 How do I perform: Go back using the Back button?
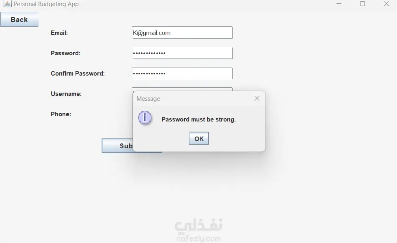[x=19, y=20]
